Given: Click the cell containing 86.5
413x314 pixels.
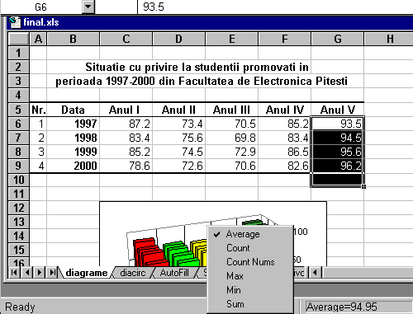Looking at the screenshot, I should (x=284, y=152).
